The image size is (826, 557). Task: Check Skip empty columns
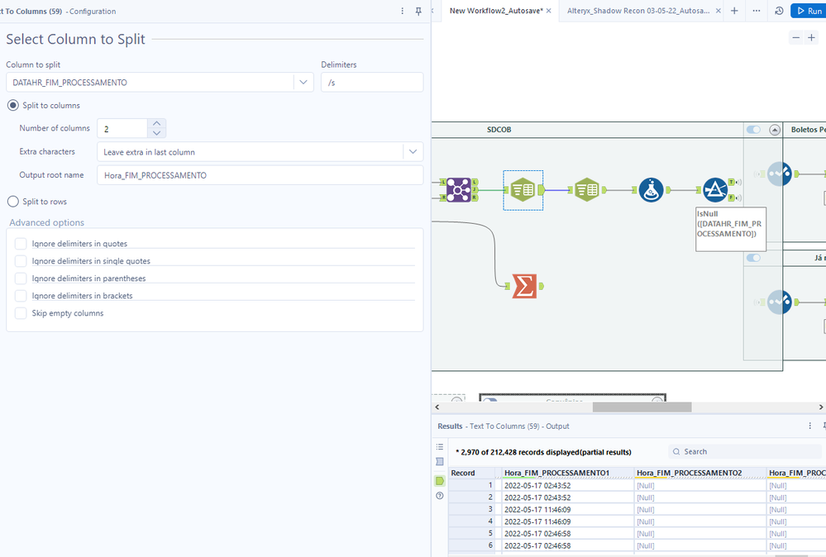21,313
